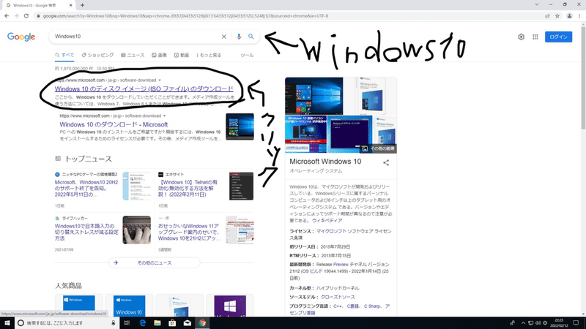Open マイクロソフト ソフトウェア ライセンス条項 link

pyautogui.click(x=341, y=235)
